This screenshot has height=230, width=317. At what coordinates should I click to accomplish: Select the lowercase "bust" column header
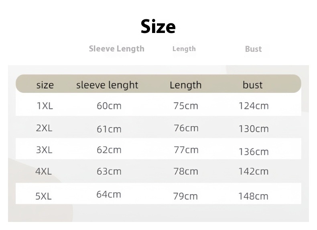pyautogui.click(x=253, y=85)
